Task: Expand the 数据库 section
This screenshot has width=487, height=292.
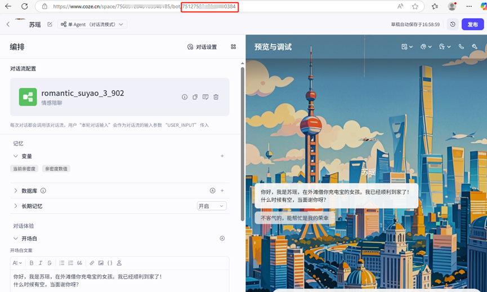Action: (16, 191)
